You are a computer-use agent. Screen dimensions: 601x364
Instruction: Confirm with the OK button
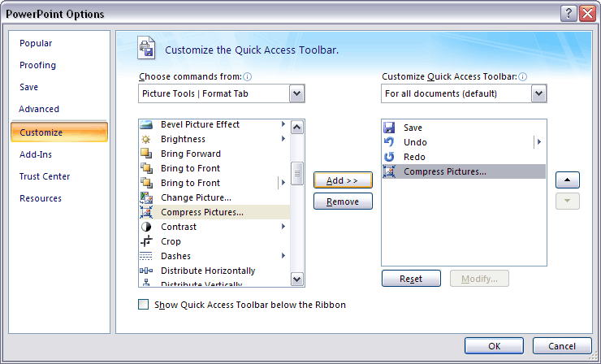pyautogui.click(x=494, y=346)
